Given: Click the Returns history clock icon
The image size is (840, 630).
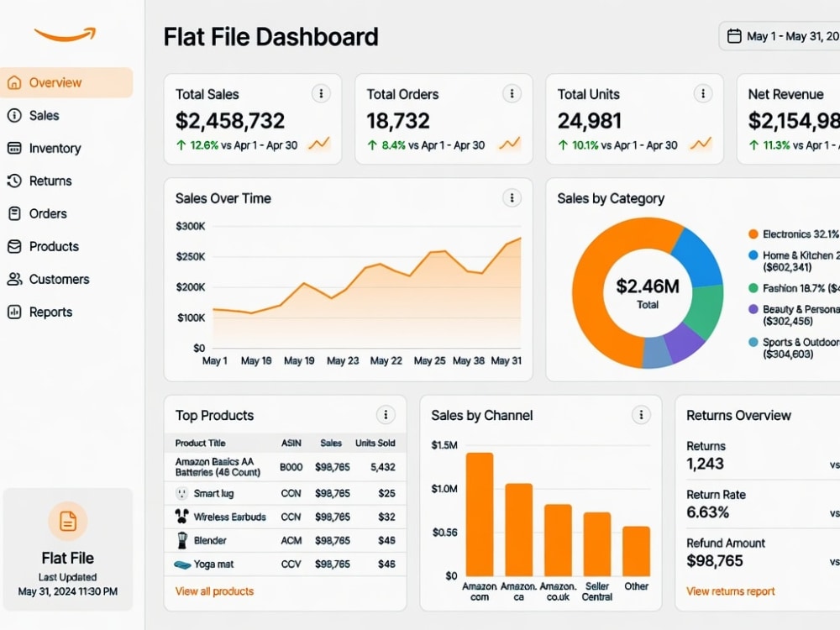Looking at the screenshot, I should click(14, 181).
